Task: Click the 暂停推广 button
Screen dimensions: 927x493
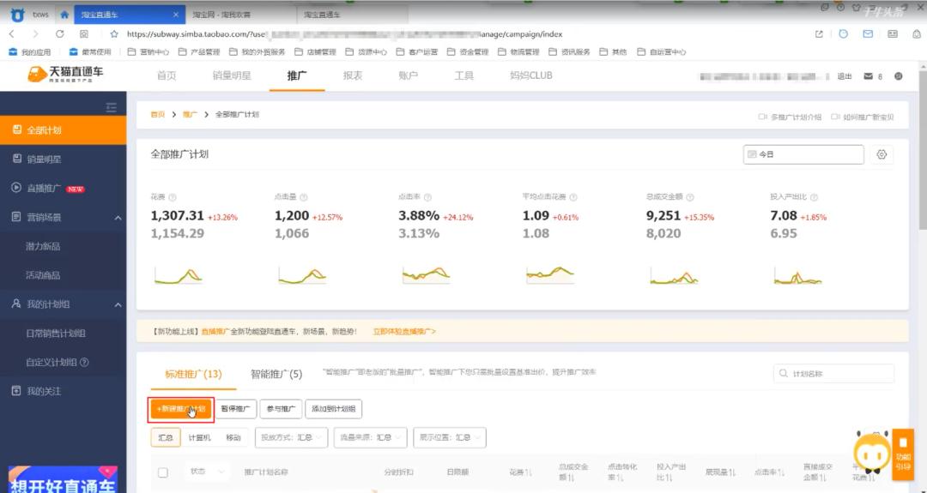Action: pos(235,409)
